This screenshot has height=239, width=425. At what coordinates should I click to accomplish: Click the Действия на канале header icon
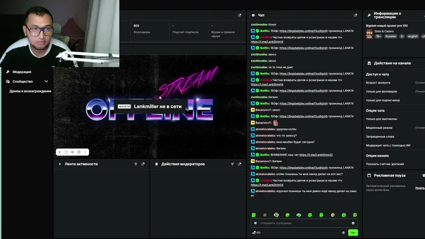(369, 63)
